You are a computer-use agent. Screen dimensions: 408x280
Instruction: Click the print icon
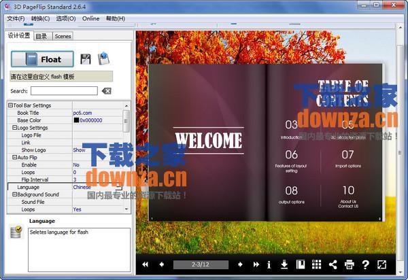tap(349, 264)
